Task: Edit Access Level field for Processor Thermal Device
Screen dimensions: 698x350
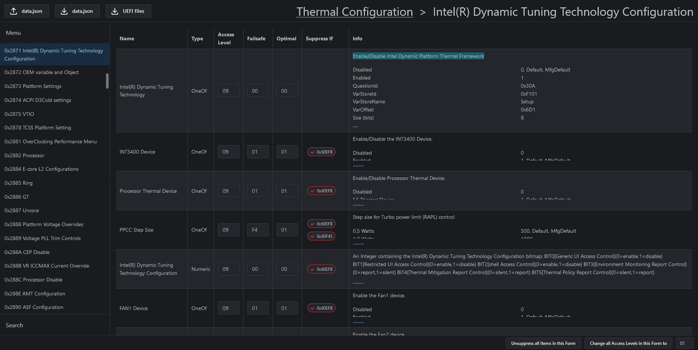Action: point(229,191)
